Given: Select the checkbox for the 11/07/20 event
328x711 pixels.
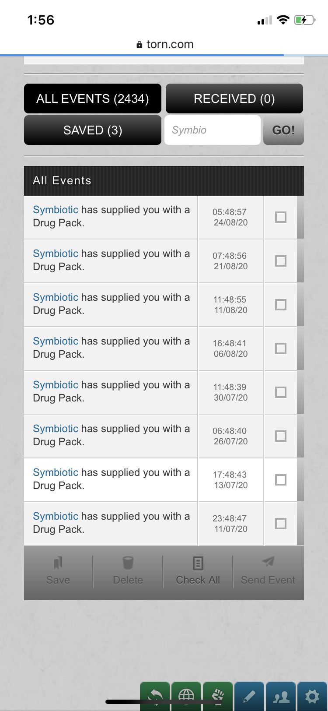Looking at the screenshot, I should click(x=281, y=524).
